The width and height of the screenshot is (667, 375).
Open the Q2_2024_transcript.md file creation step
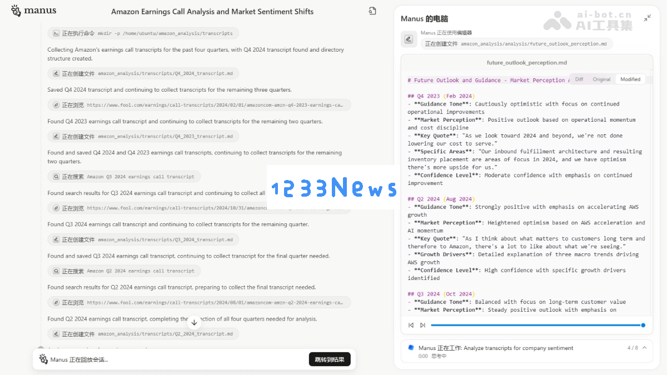pos(143,334)
